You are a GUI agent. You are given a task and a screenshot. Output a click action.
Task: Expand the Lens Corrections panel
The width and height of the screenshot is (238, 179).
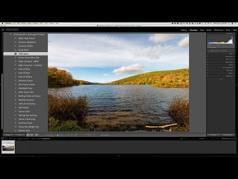pos(234,68)
